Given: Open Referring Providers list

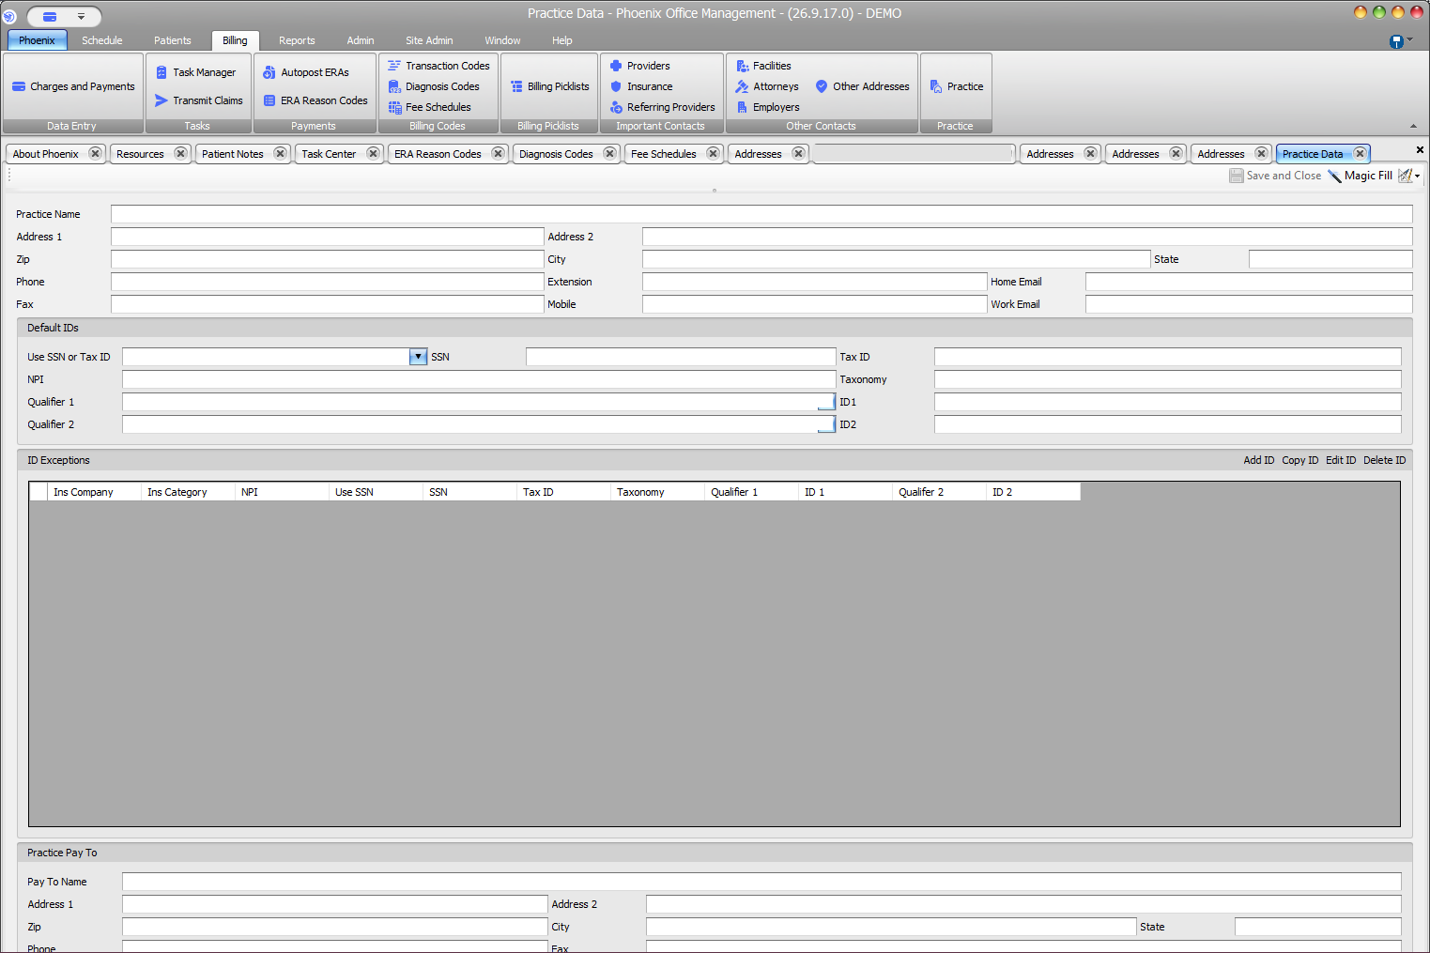Looking at the screenshot, I should point(662,107).
